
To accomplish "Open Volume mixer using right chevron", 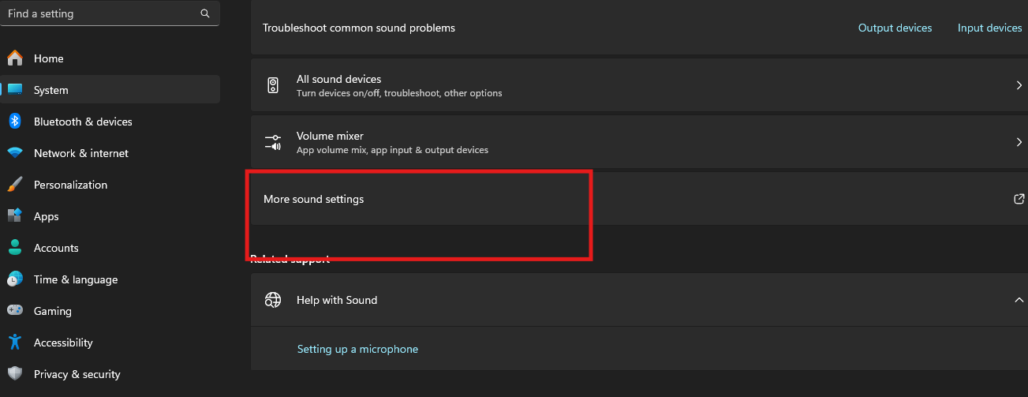I will [x=1019, y=142].
